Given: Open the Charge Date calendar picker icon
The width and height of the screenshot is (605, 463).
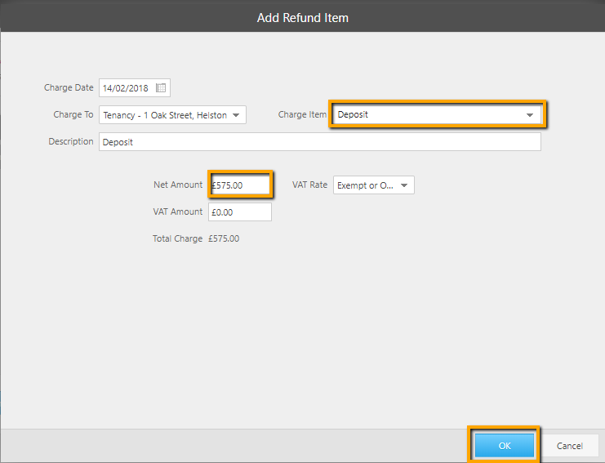Looking at the screenshot, I should coord(161,88).
